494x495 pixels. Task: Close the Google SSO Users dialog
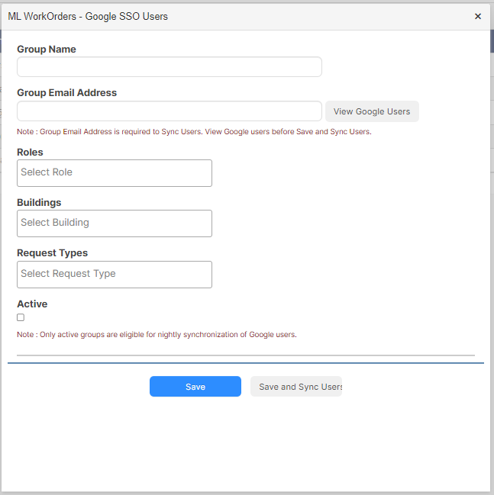click(x=477, y=17)
